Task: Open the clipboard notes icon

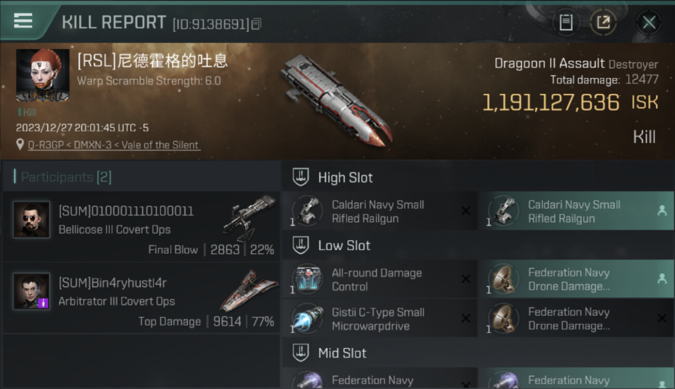Action: tap(566, 22)
